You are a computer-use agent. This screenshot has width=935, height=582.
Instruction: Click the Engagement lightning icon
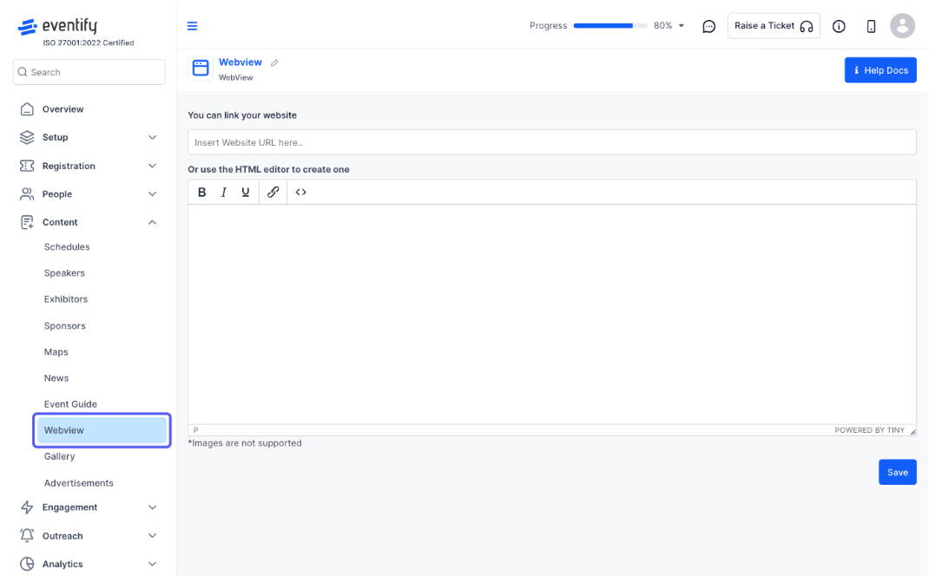point(27,507)
